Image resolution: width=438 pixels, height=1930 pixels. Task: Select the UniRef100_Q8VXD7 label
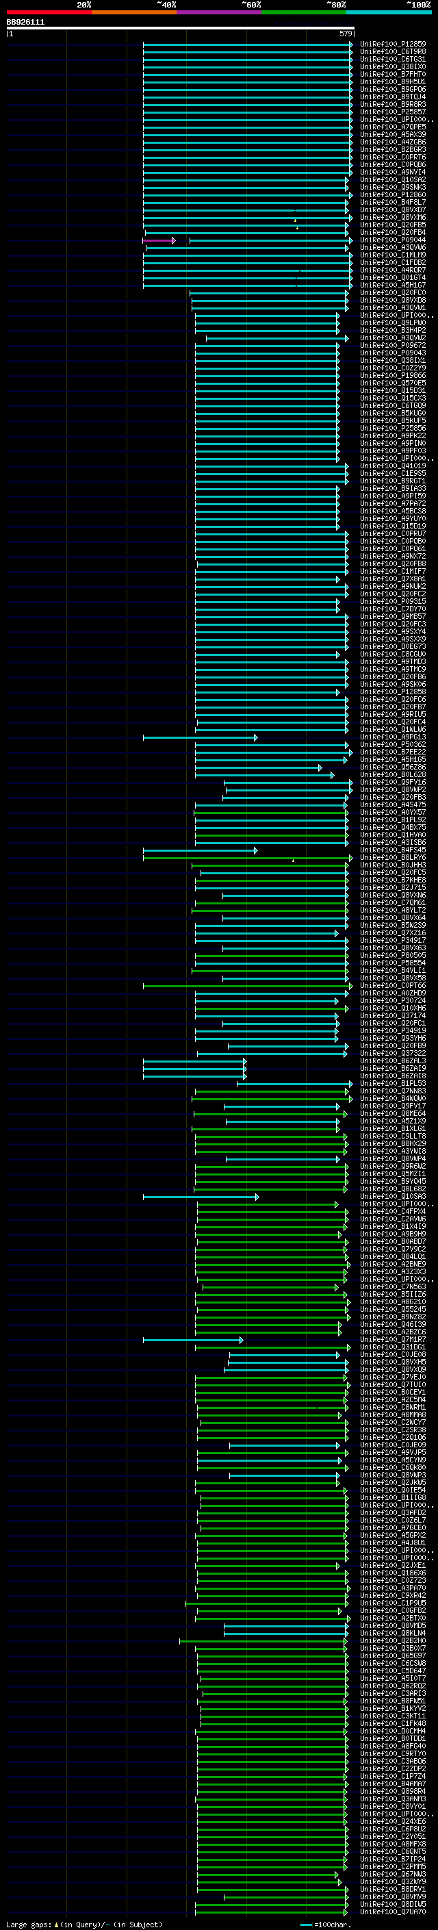pyautogui.click(x=393, y=209)
